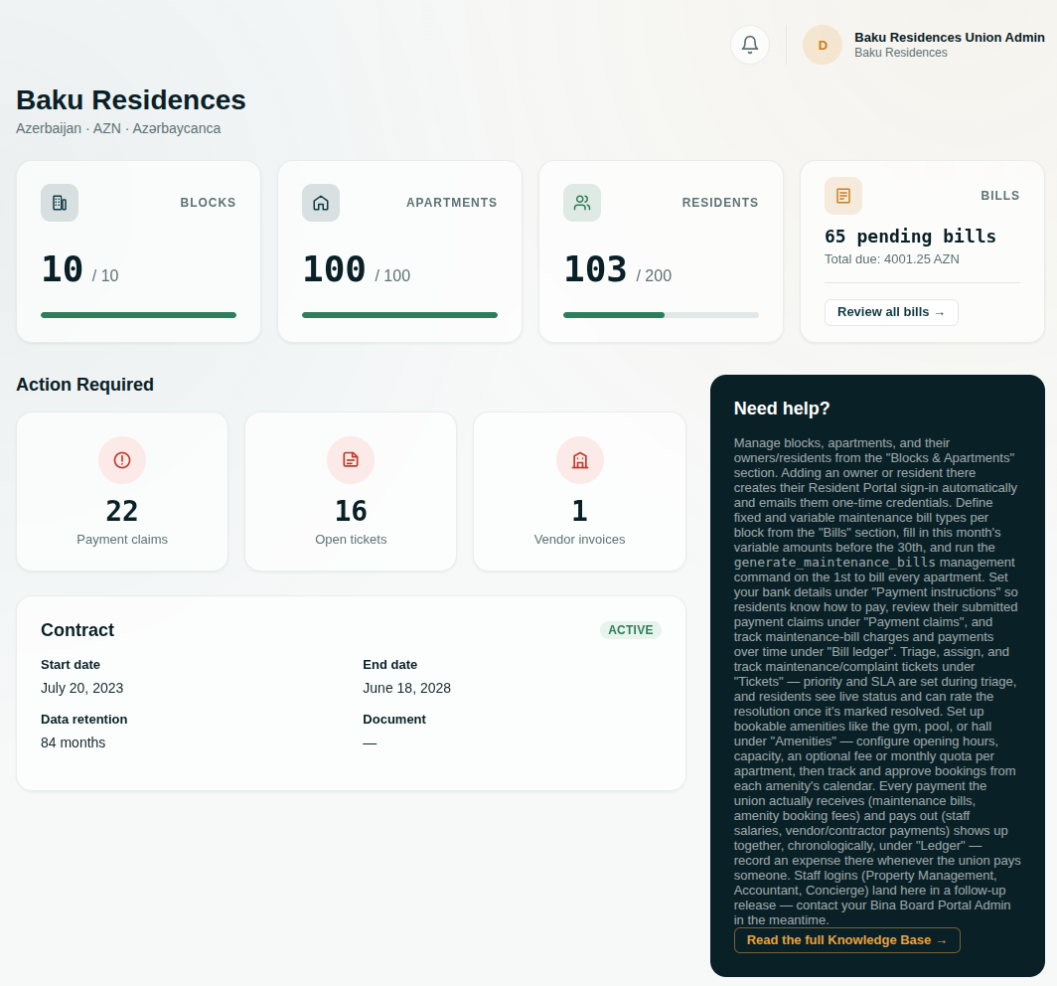1057x986 pixels.
Task: Click the Need help? heading
Action: point(781,409)
